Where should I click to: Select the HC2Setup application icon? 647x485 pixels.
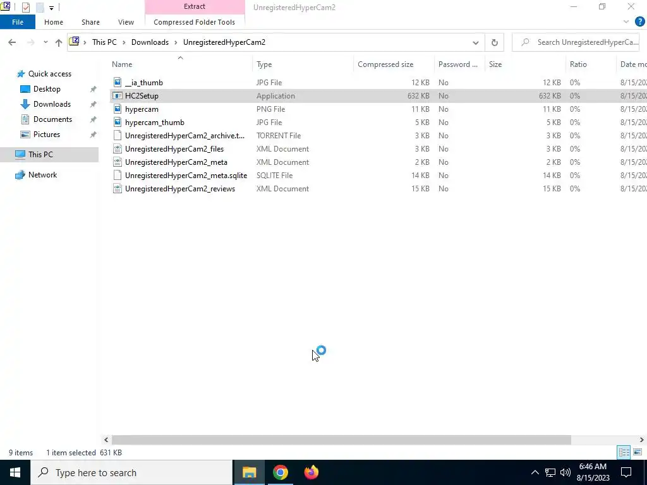(x=118, y=96)
